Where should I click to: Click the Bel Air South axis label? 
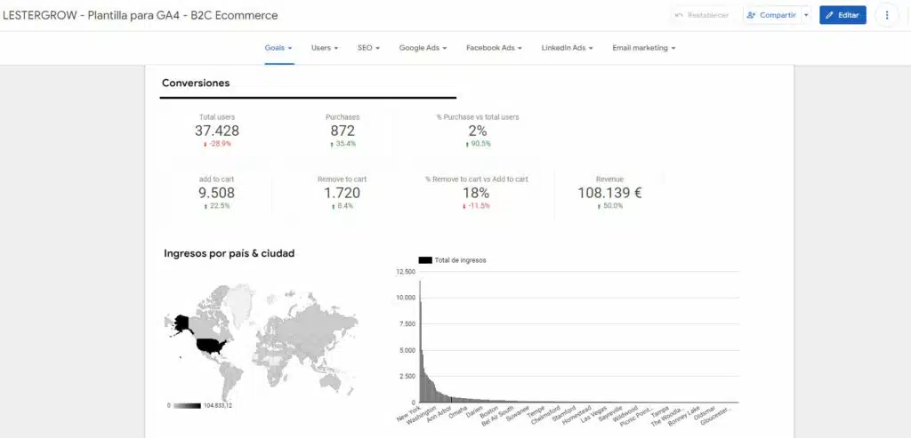(498, 417)
